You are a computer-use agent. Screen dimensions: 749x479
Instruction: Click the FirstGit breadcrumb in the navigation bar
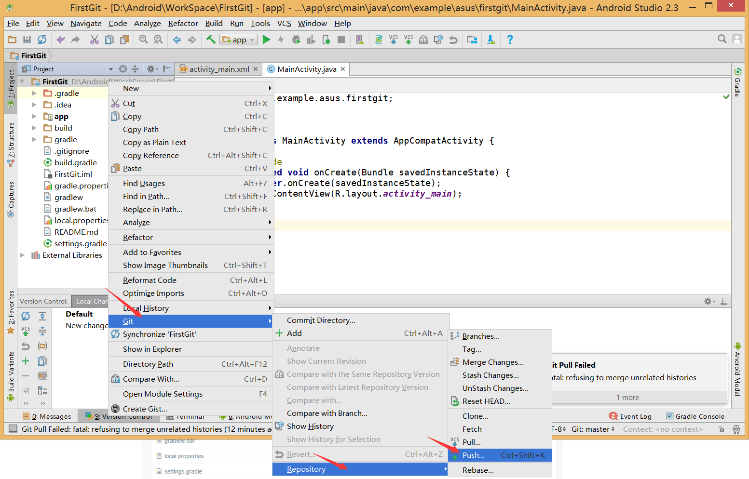click(x=29, y=55)
